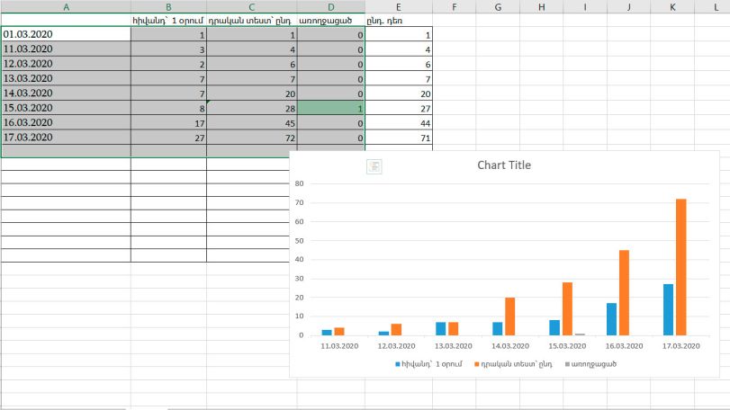
Task: Click column C value 45
Action: coord(251,122)
